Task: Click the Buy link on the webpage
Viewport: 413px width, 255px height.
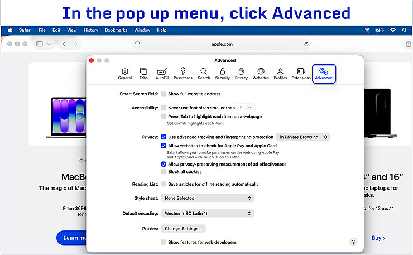Action: (378, 238)
